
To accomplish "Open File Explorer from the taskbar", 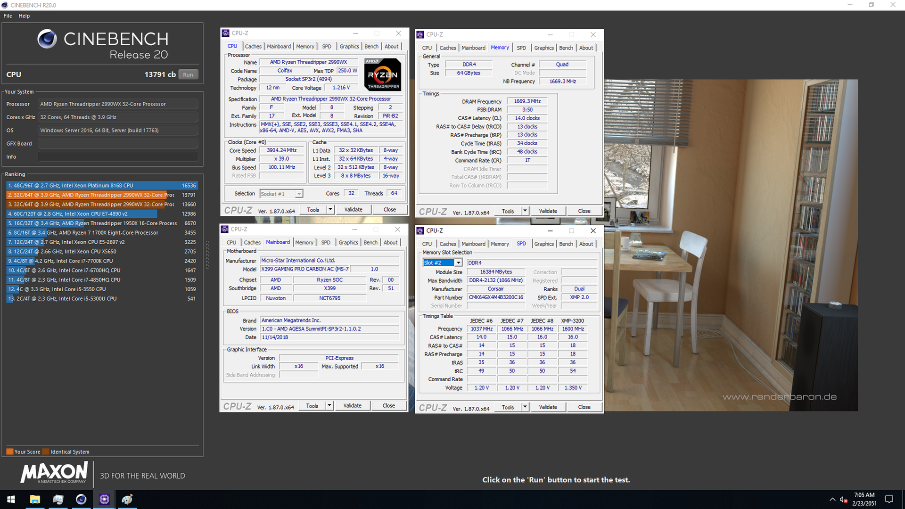I will click(x=35, y=500).
